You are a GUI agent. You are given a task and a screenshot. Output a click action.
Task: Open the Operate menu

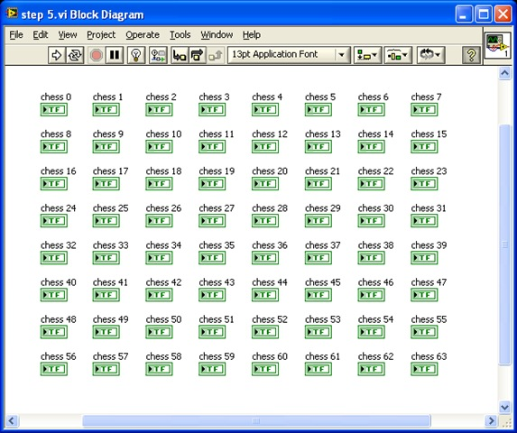[143, 34]
